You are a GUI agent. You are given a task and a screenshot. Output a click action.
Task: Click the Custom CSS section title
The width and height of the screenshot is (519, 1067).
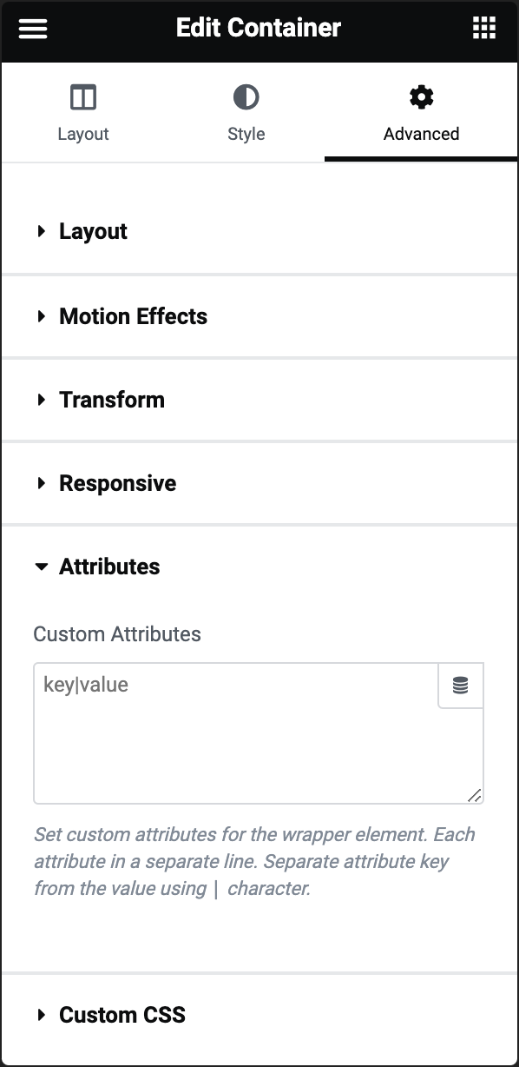pyautogui.click(x=122, y=1015)
